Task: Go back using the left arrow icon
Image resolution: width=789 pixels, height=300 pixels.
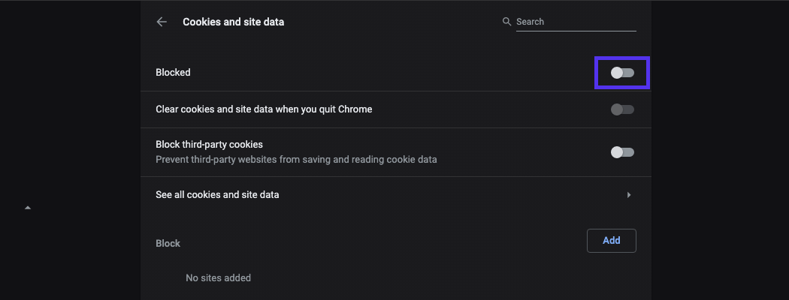Action: click(x=162, y=22)
